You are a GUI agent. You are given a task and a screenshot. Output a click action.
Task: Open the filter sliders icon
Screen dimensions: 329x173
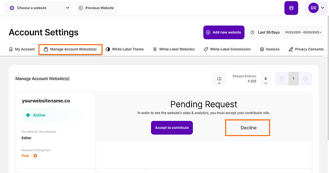219,79
